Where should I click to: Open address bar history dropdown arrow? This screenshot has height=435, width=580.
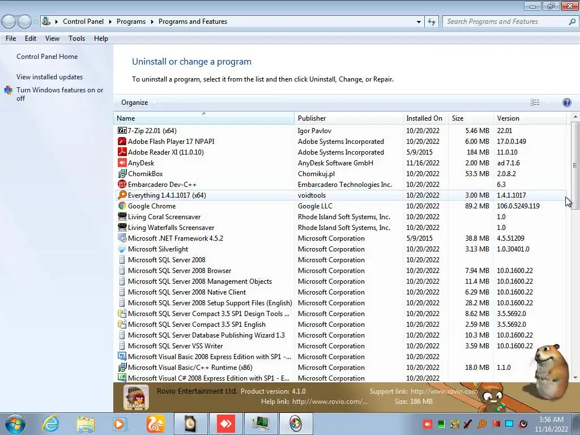click(419, 22)
